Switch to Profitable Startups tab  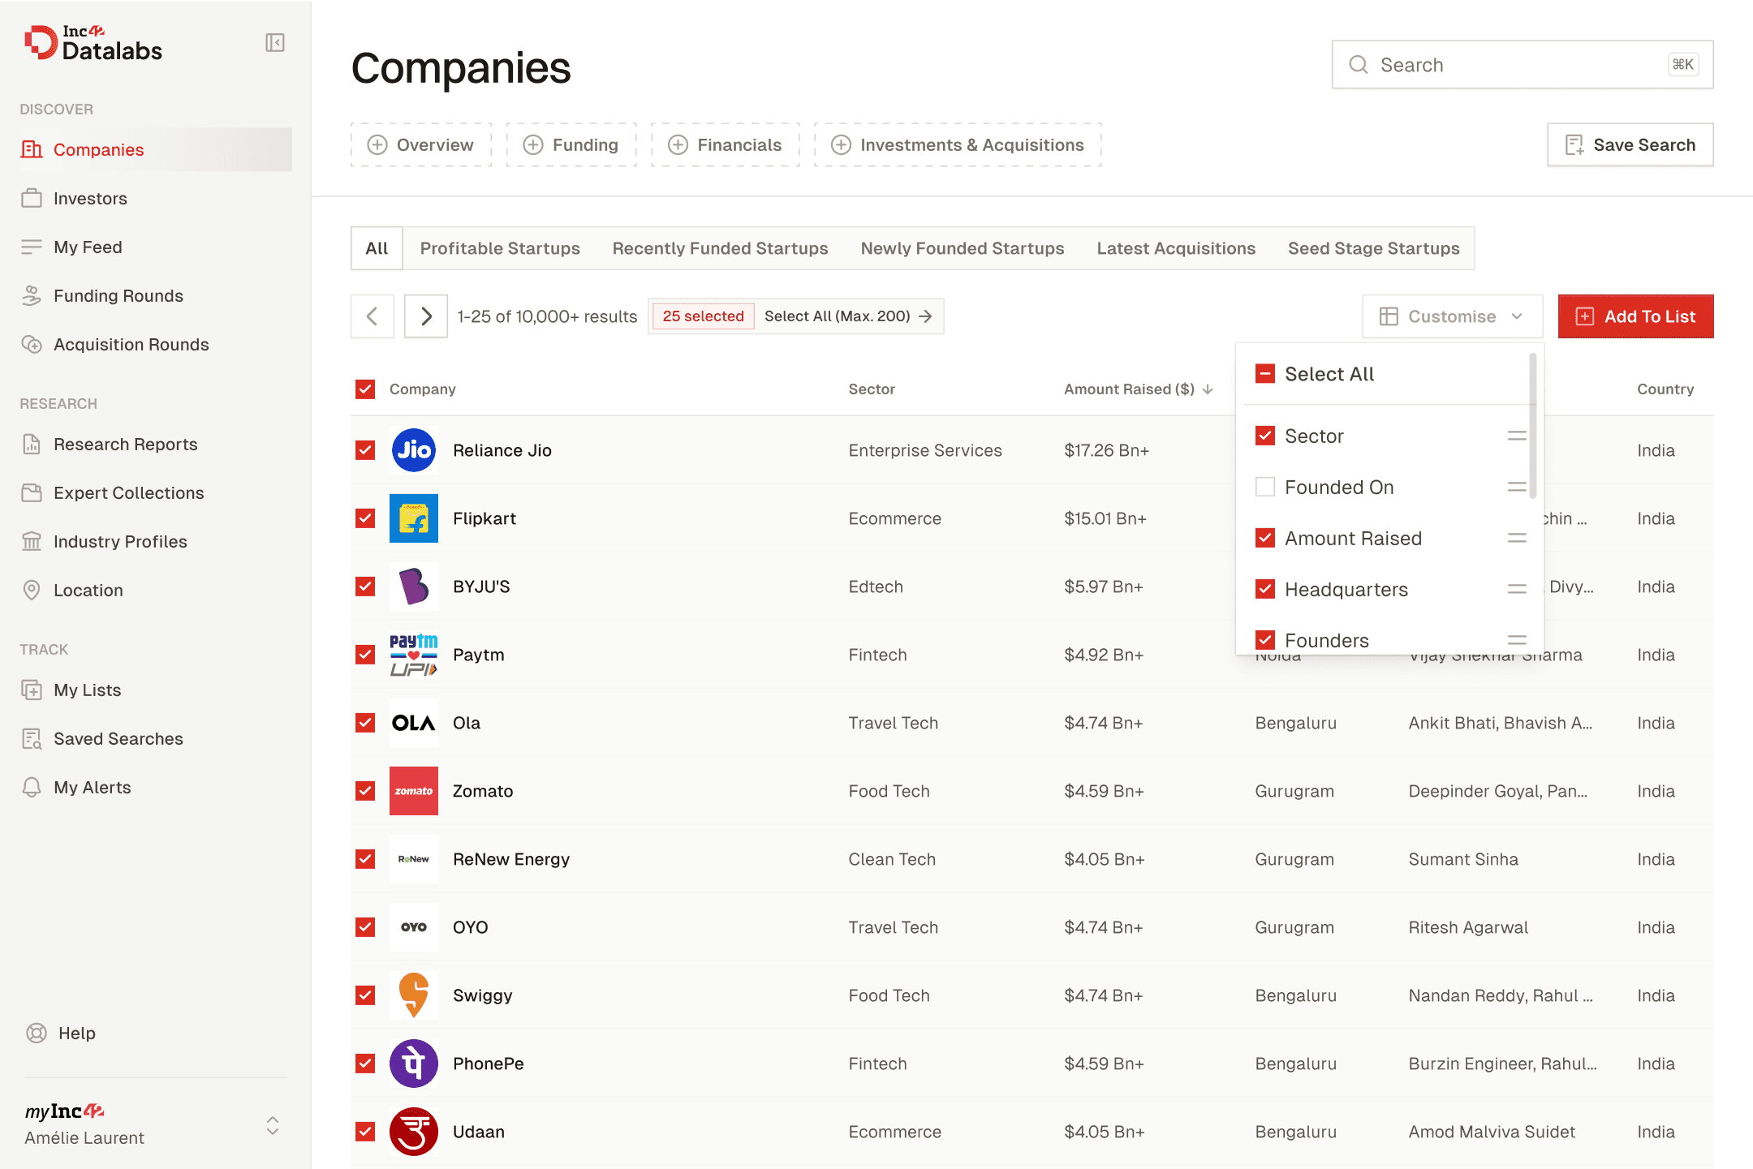click(500, 248)
